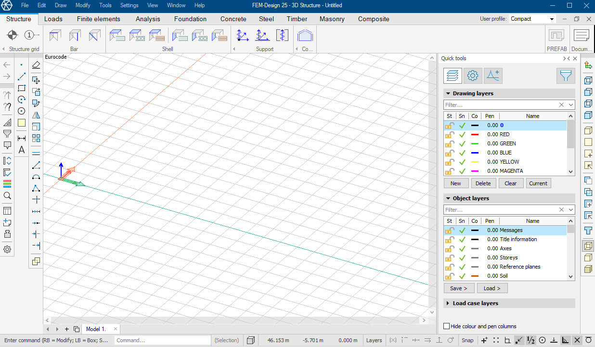Select the Axis tool in Structure grid
595x347 pixels.
tap(13, 35)
